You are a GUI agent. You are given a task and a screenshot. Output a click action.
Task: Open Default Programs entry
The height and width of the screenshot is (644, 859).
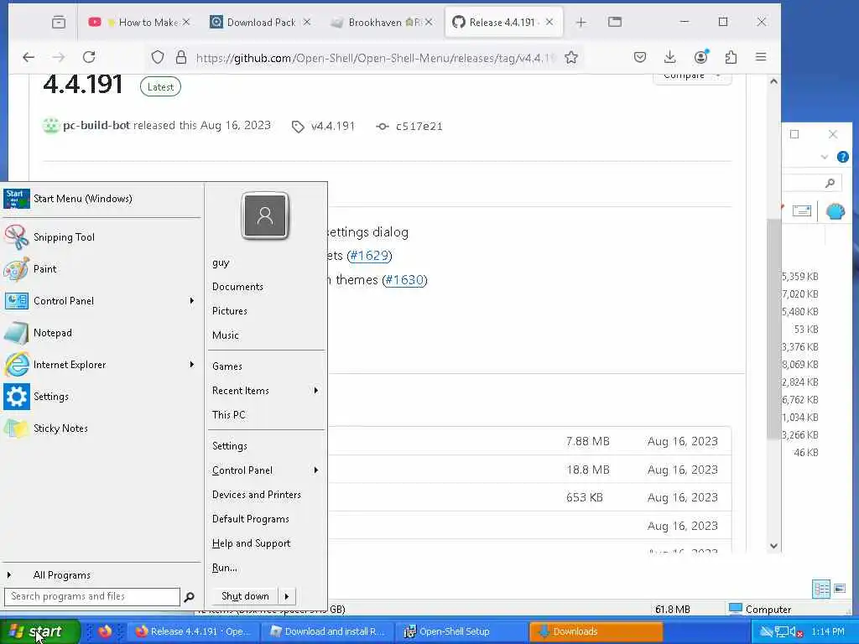250,519
